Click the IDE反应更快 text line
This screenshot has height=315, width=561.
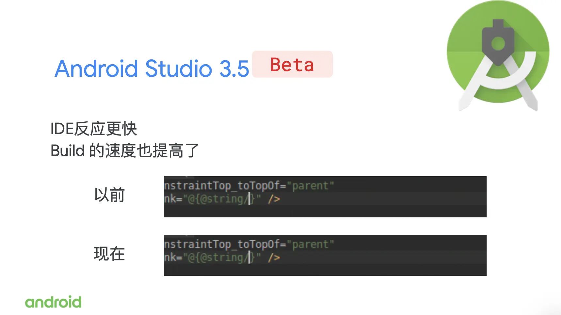tap(94, 129)
